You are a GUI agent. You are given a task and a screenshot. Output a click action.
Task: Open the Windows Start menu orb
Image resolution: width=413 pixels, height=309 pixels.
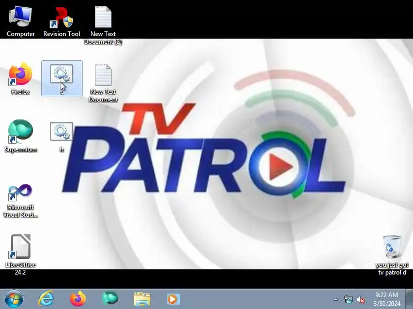click(x=14, y=299)
